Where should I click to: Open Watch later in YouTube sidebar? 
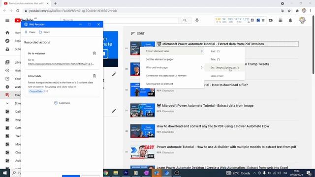click(13, 87)
